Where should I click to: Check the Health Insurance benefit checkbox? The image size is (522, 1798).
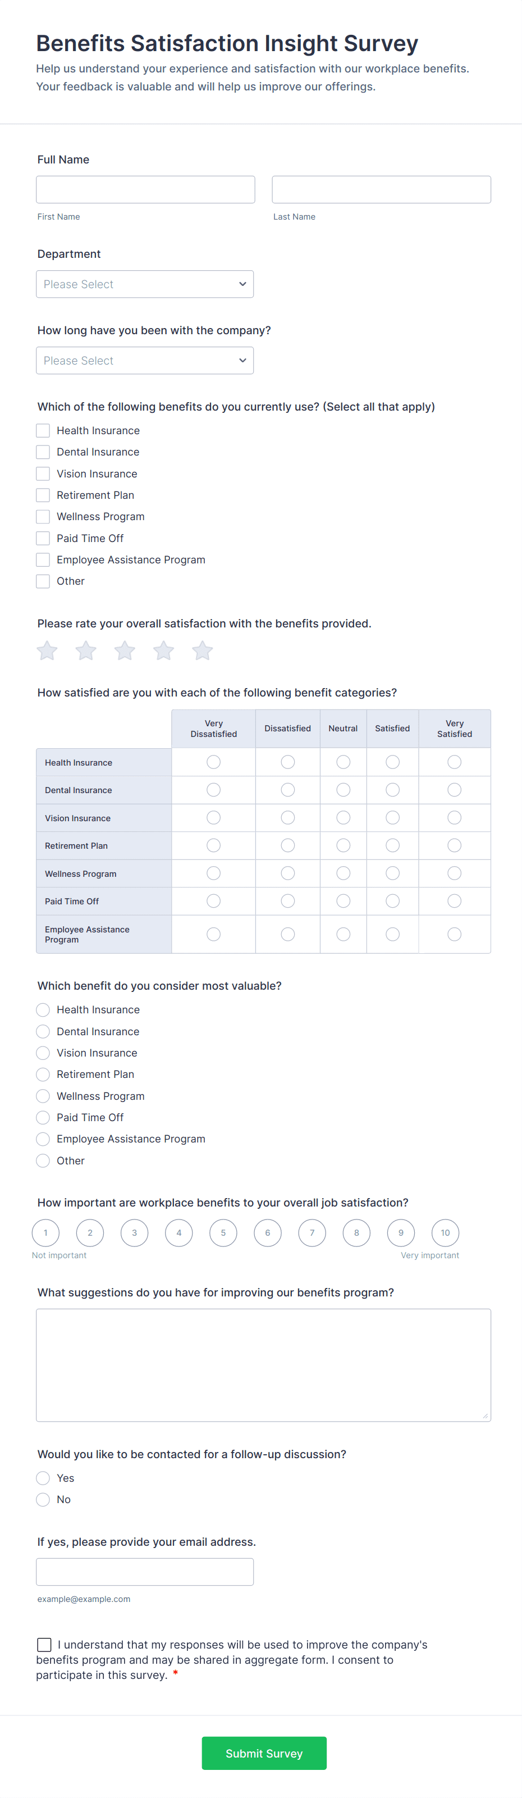coord(43,430)
